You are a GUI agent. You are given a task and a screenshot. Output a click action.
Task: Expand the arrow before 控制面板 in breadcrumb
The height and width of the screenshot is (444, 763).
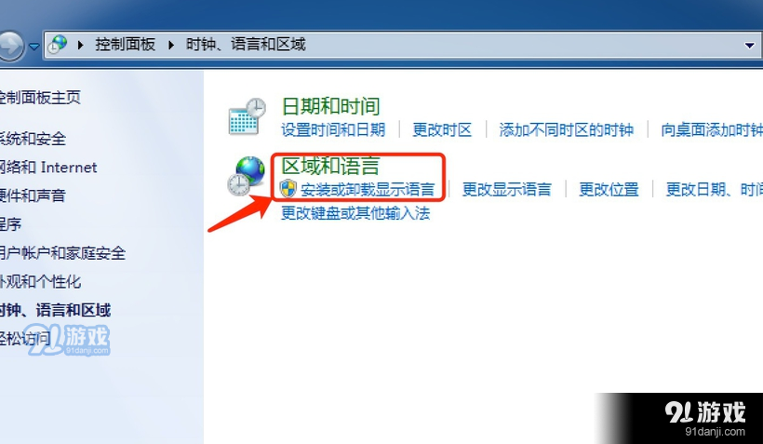coord(80,46)
